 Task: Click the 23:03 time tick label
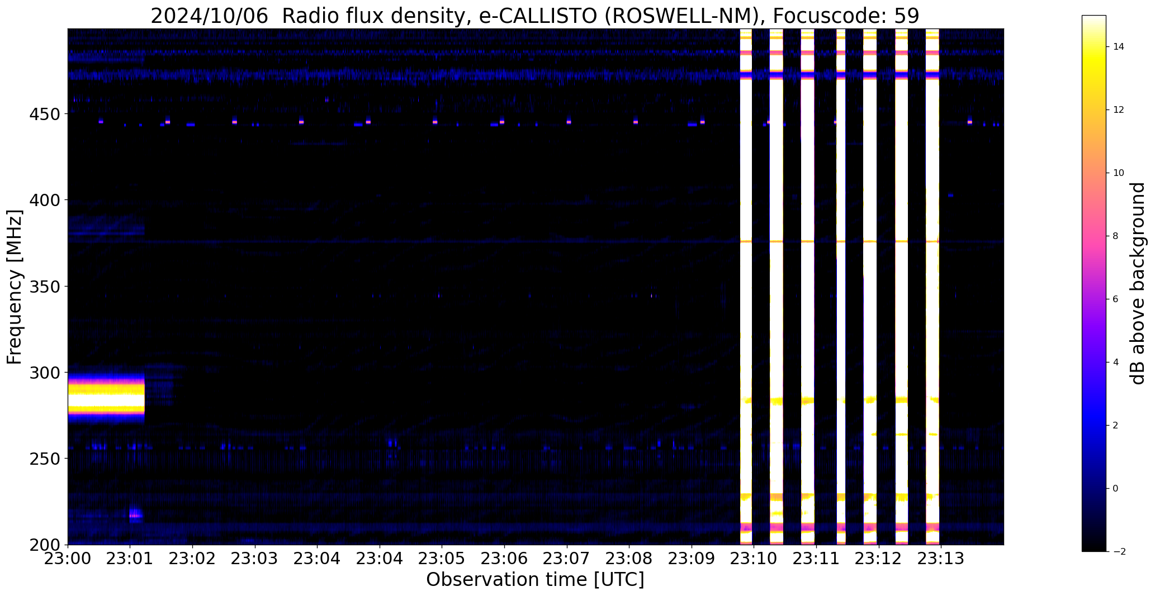coord(255,559)
